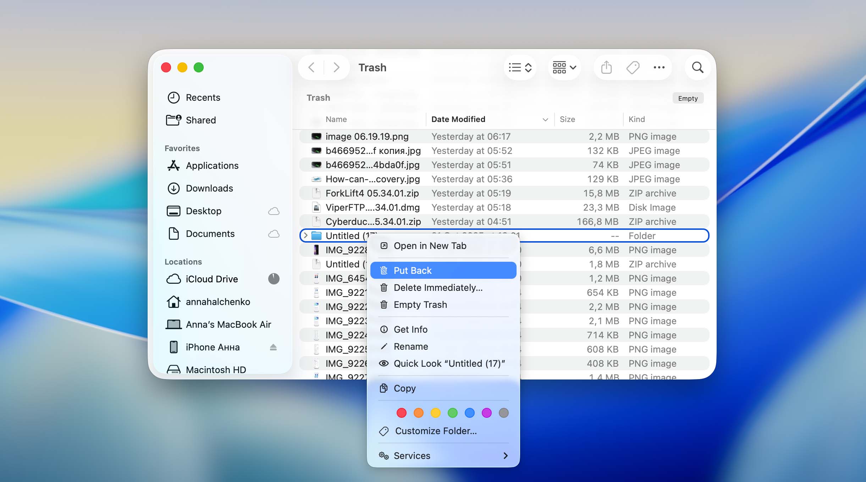
Task: Open the Services submenu
Action: coord(412,456)
